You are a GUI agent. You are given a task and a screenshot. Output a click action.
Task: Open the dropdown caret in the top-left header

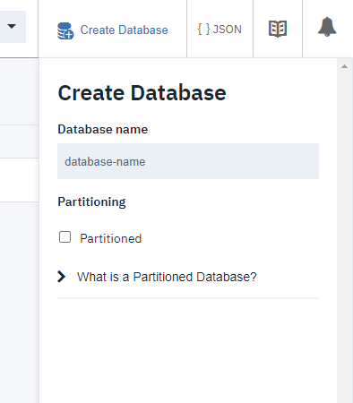coord(12,27)
